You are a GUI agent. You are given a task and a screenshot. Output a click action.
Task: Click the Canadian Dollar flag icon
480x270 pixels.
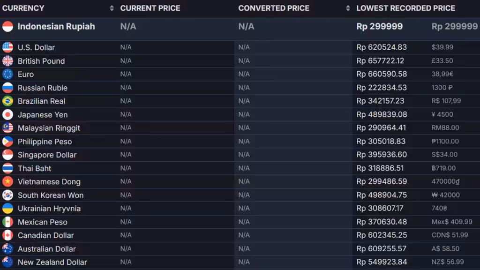pos(7,235)
